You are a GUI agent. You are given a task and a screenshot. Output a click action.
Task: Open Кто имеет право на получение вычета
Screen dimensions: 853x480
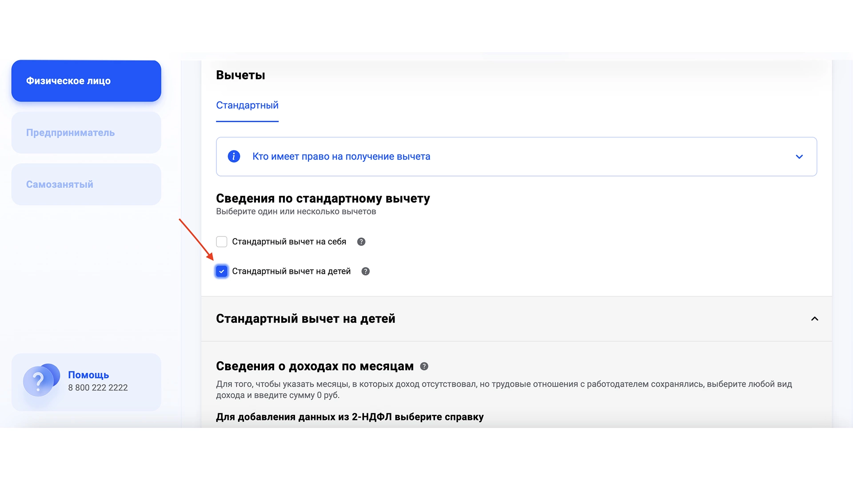point(516,156)
